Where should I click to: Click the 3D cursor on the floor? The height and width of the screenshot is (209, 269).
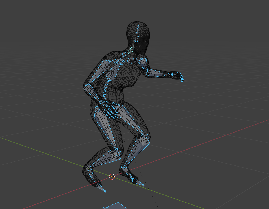coord(112,177)
